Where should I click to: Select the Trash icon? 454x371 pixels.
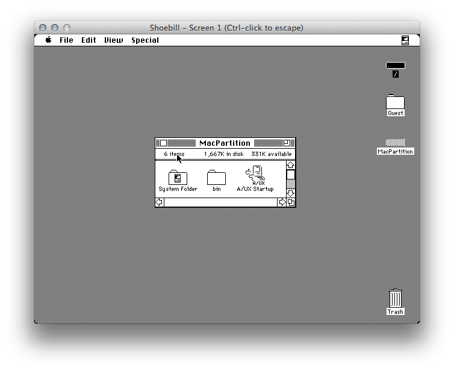point(395,298)
